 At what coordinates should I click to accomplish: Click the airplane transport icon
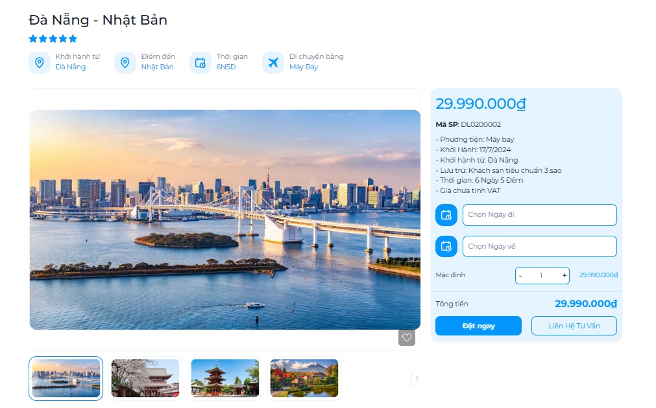point(273,63)
